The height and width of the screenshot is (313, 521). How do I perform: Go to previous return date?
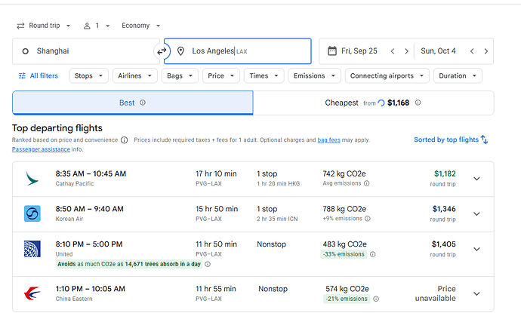(x=472, y=51)
